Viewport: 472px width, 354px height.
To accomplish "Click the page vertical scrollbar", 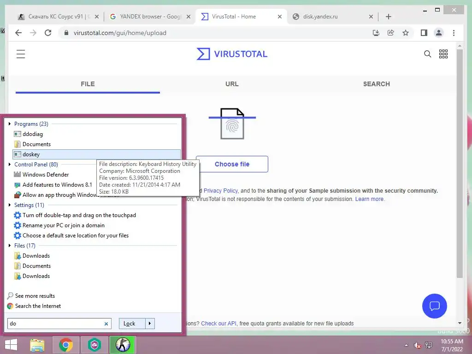I will pos(460,163).
